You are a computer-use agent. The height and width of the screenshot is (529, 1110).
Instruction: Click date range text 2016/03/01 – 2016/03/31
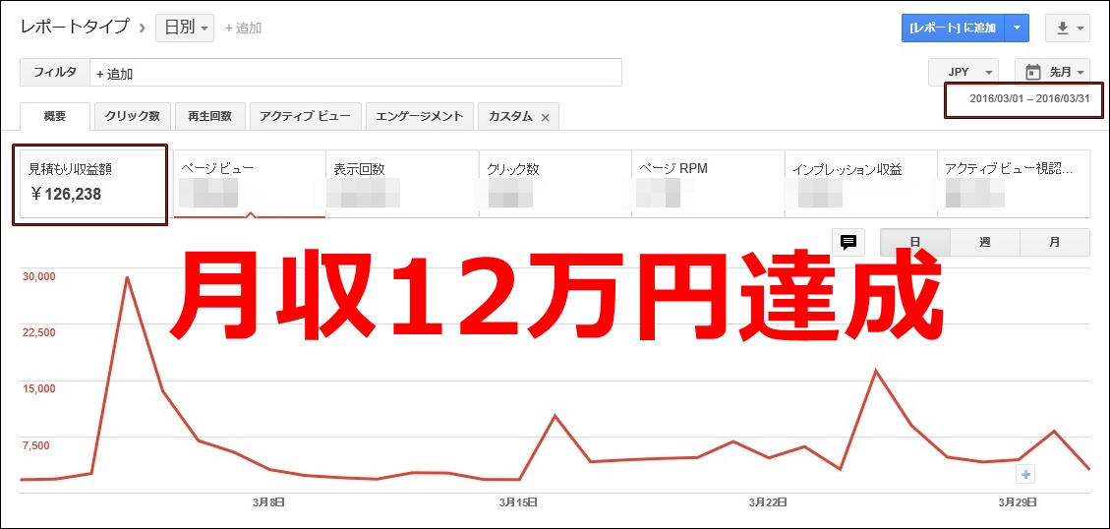pos(1029,98)
